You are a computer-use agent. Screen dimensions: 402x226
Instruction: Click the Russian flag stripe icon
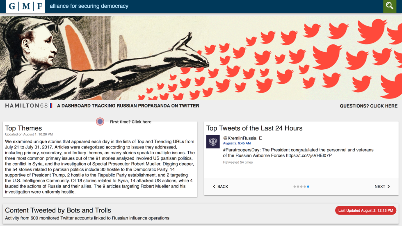click(51, 105)
